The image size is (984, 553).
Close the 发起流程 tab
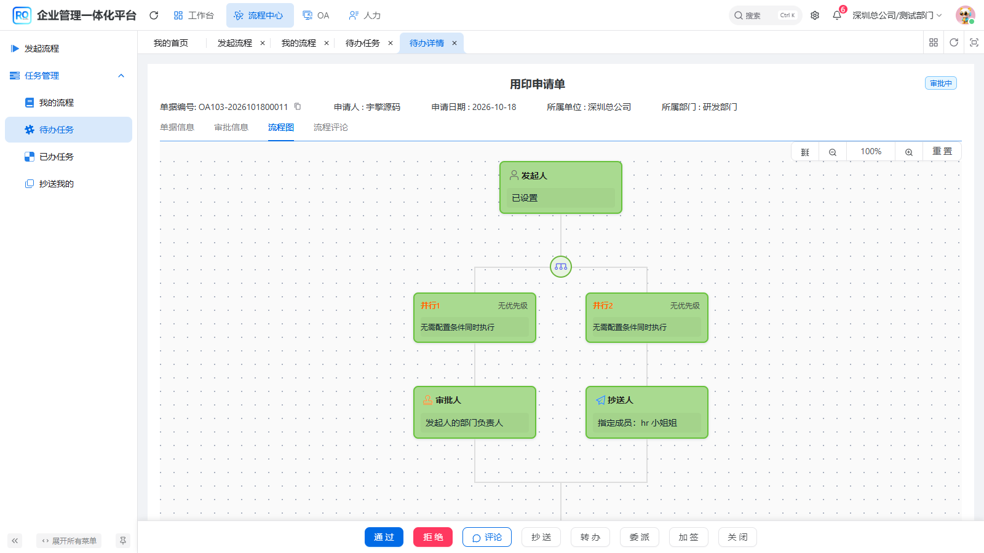263,43
